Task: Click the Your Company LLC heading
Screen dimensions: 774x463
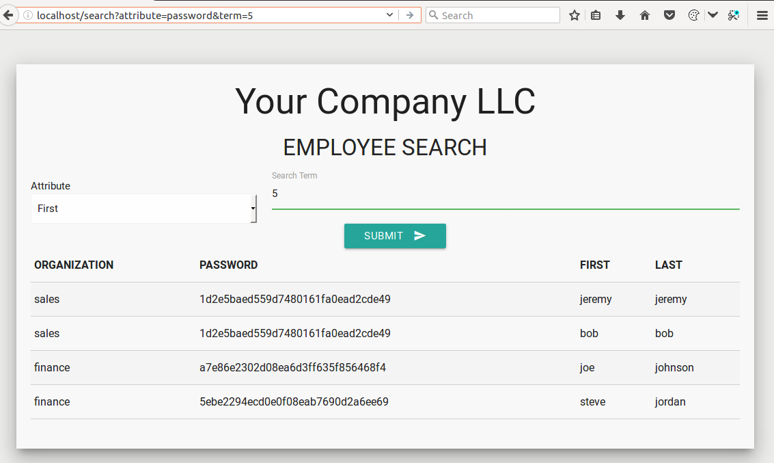Action: point(385,101)
